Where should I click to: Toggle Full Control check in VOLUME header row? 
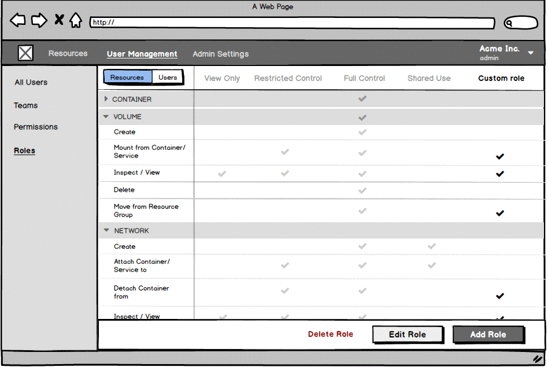[x=362, y=117]
